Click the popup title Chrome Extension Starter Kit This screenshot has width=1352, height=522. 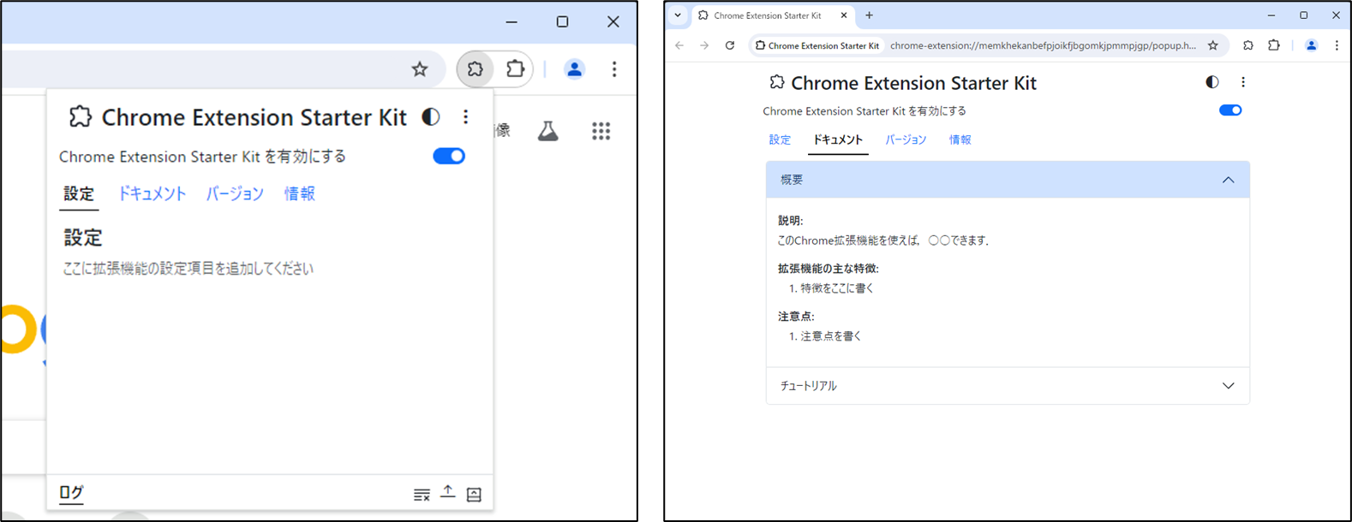click(254, 117)
